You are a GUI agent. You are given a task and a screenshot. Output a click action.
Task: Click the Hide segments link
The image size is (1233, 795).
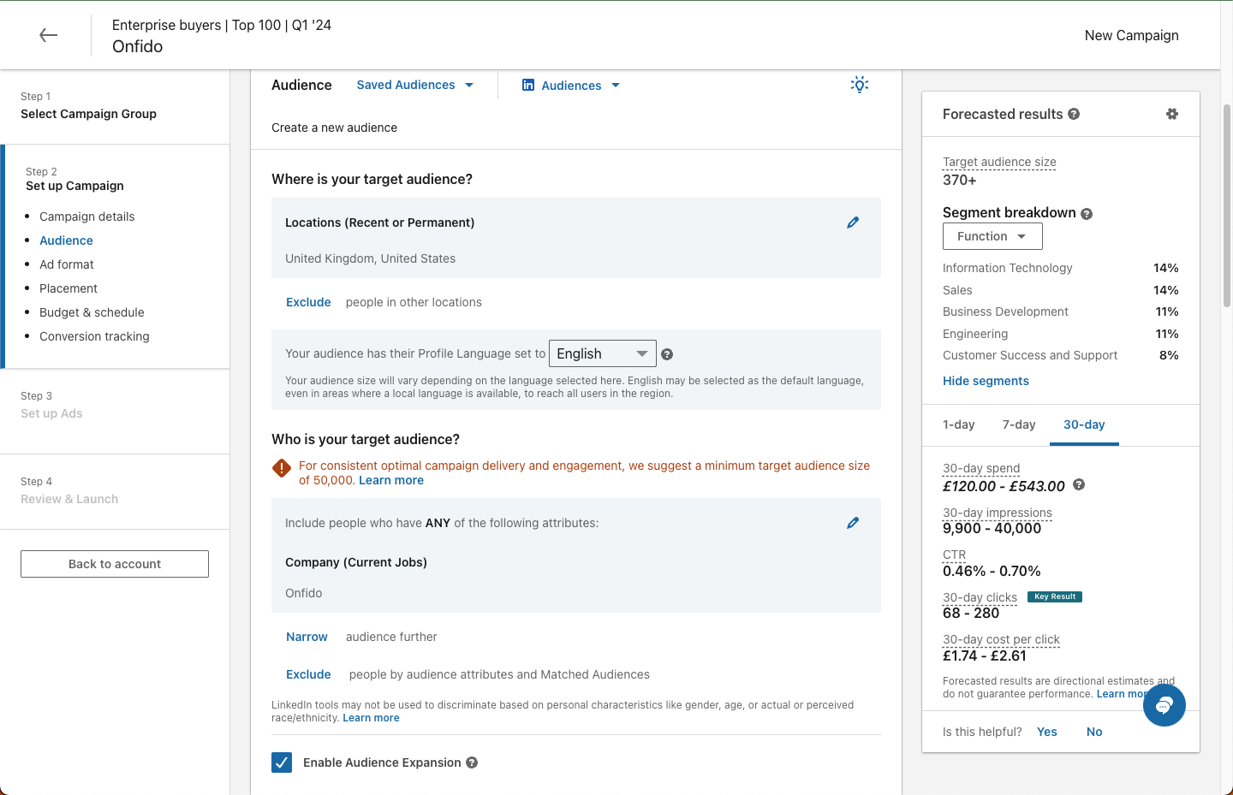click(986, 381)
